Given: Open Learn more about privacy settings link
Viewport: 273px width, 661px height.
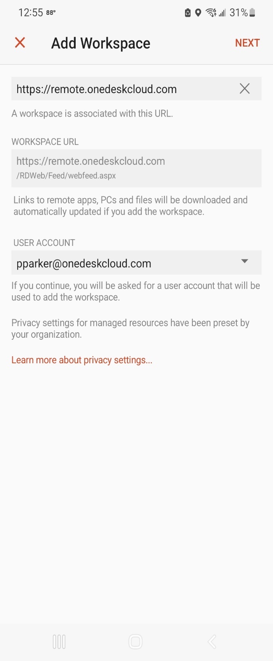Looking at the screenshot, I should [x=82, y=360].
